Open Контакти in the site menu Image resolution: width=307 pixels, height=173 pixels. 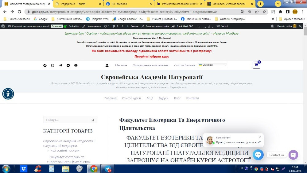point(192,98)
